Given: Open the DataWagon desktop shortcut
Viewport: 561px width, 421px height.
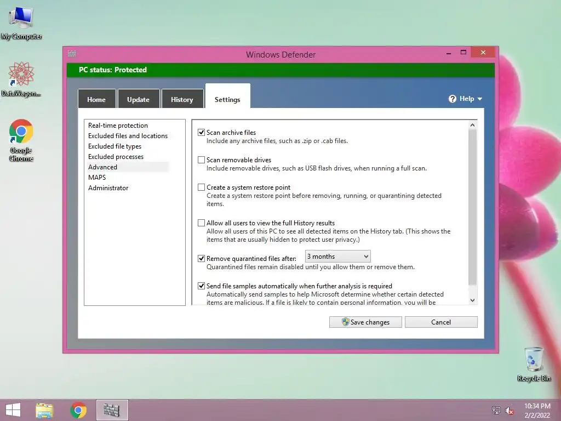Looking at the screenshot, I should click(21, 79).
